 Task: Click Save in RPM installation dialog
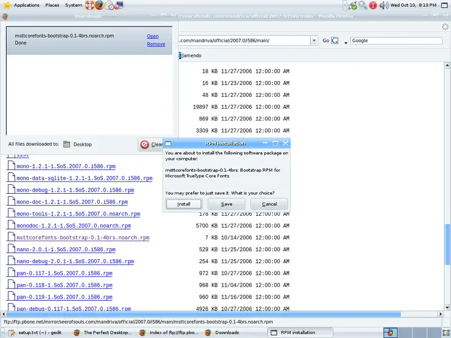(227, 204)
